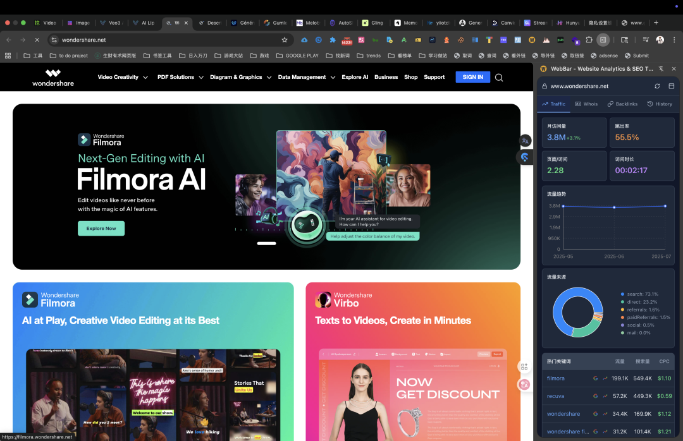Open Shop in the site navigation
683x441 pixels.
click(411, 77)
